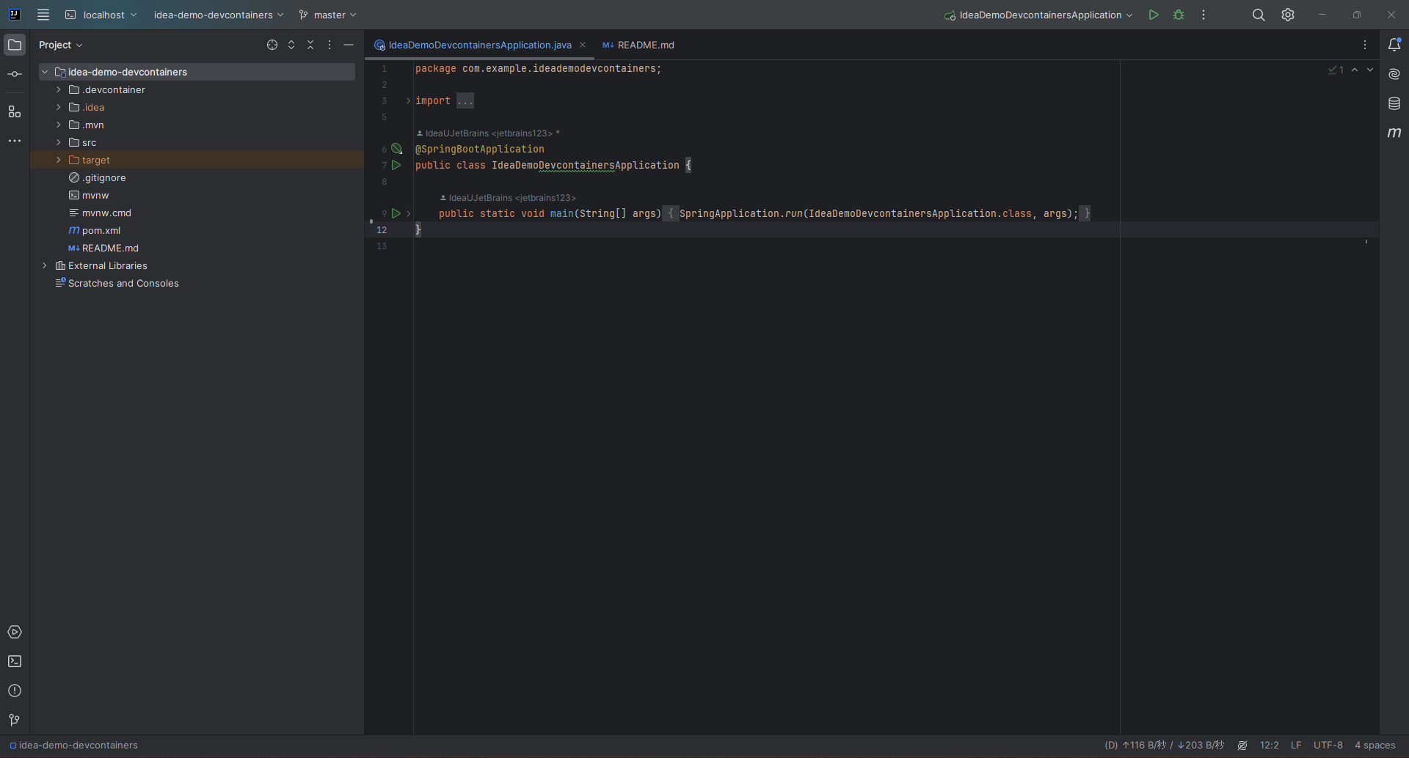The height and width of the screenshot is (758, 1409).
Task: Go to previous highlighted problem arrow
Action: coord(1355,70)
